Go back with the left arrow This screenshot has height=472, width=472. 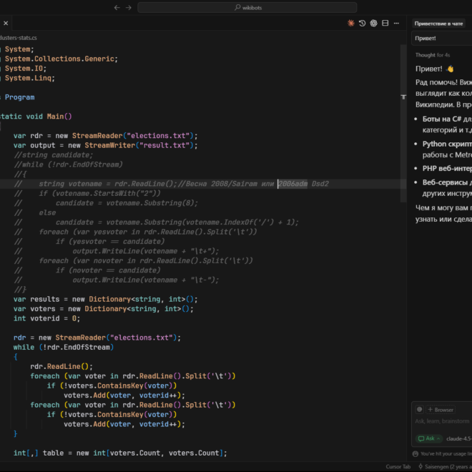click(117, 8)
